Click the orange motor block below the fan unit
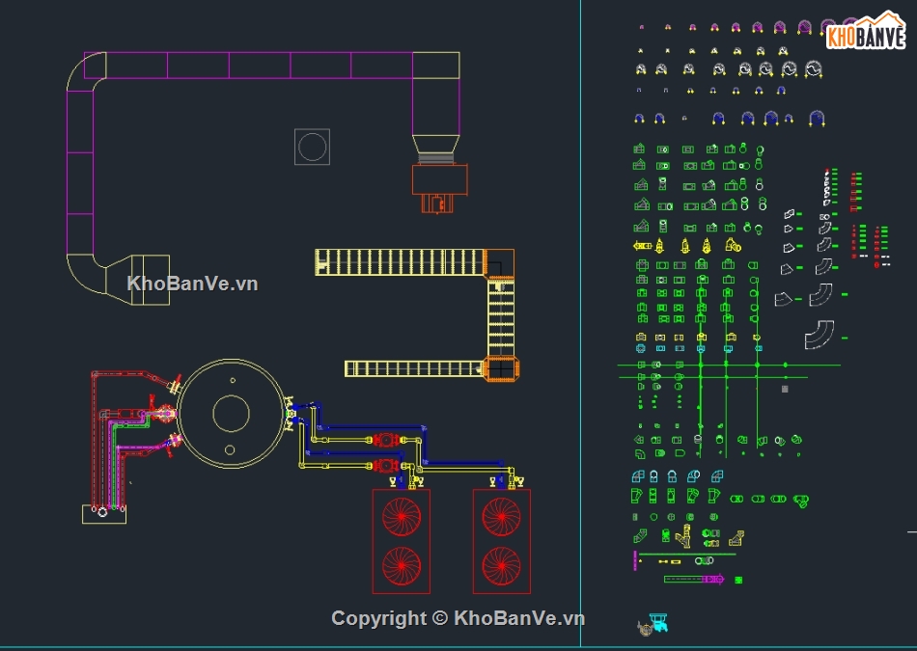This screenshot has width=917, height=651. click(437, 203)
